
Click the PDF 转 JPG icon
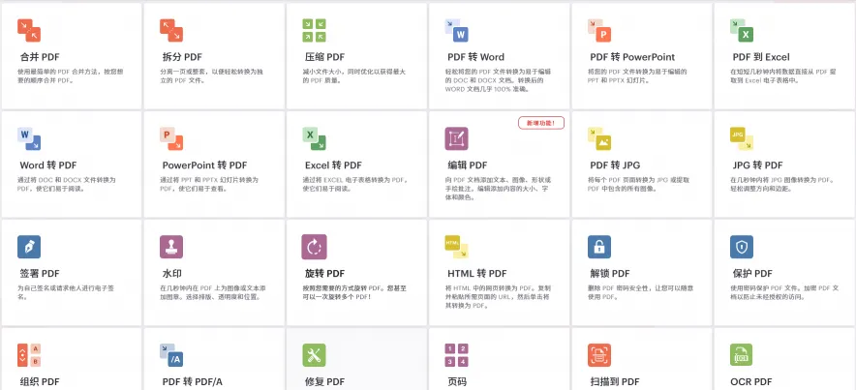click(x=599, y=138)
